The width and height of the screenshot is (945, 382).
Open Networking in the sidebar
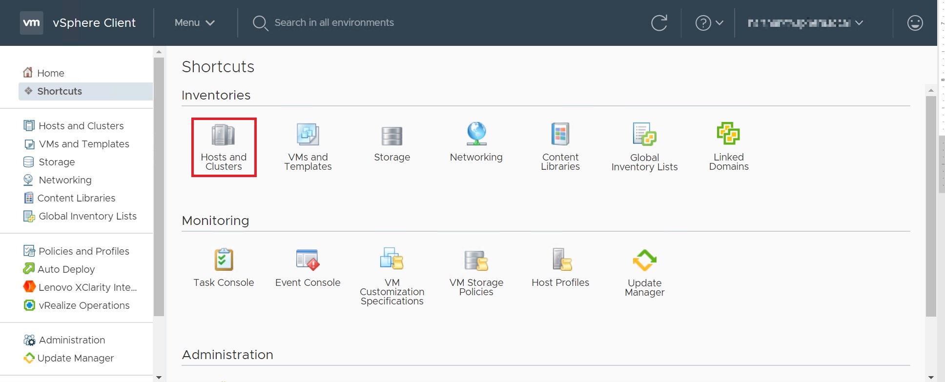pos(58,180)
